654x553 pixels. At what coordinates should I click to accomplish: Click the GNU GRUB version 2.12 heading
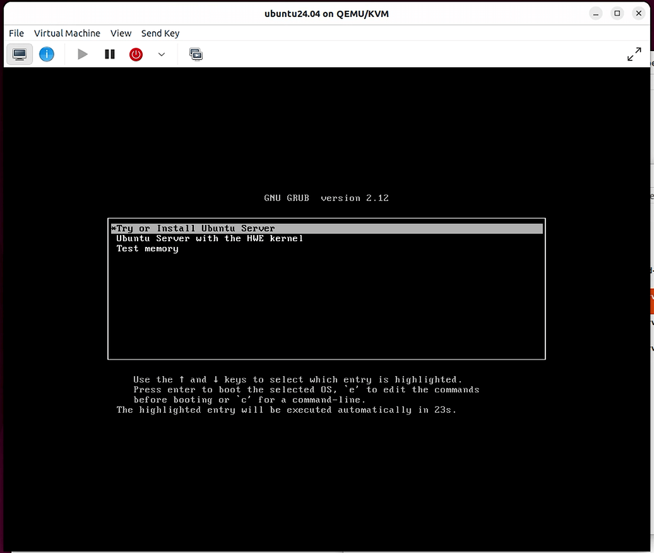[x=326, y=198]
